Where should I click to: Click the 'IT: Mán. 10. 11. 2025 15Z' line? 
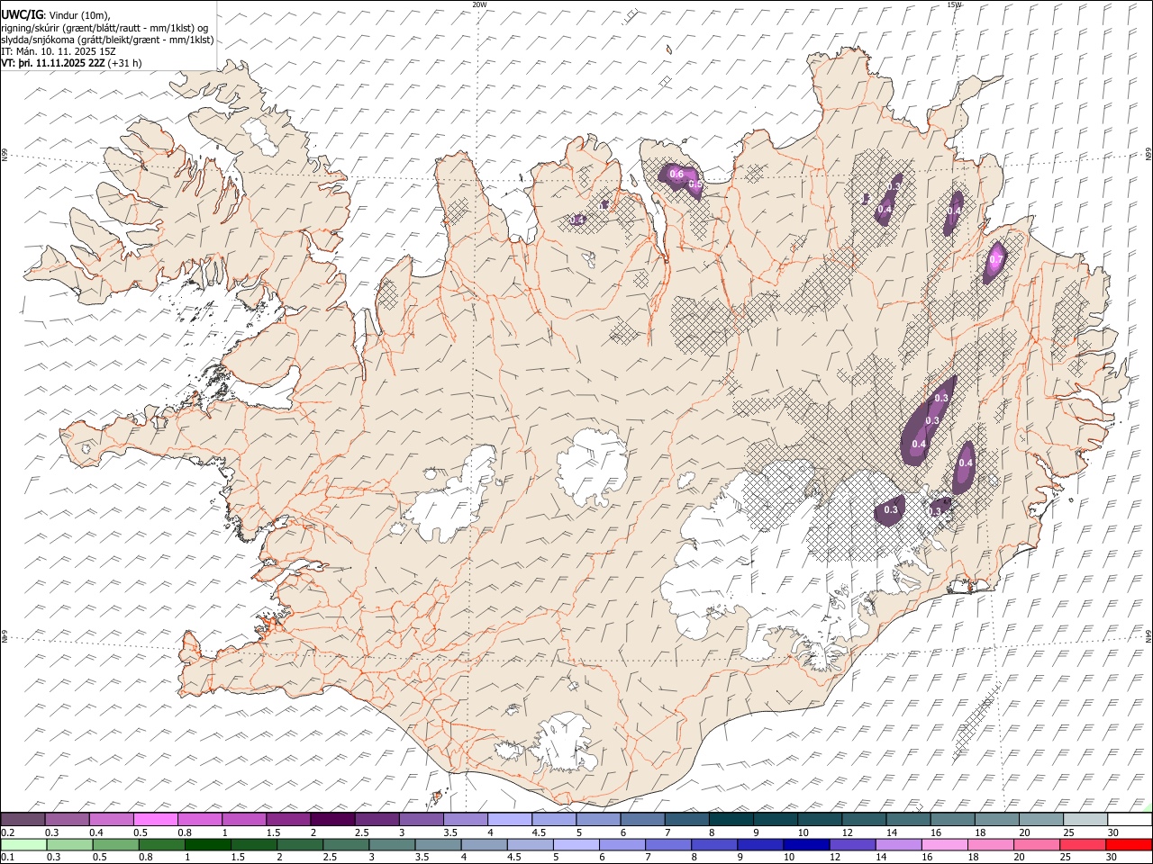pos(59,51)
